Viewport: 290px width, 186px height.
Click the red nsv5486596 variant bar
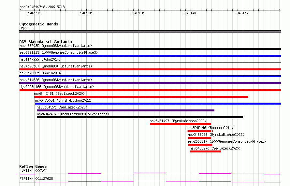coord(199,138)
